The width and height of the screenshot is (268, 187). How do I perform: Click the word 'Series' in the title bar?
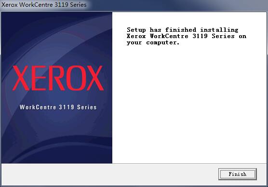point(78,5)
